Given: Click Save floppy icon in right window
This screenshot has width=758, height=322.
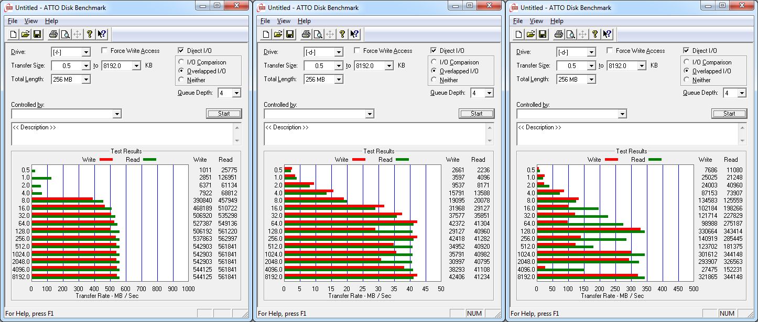Looking at the screenshot, I should pos(543,35).
